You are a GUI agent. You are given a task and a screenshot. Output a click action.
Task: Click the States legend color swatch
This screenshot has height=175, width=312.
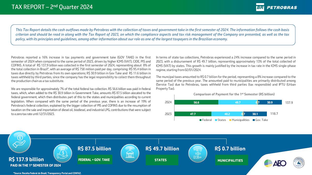(216, 120)
